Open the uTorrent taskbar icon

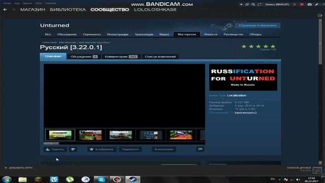(70, 179)
